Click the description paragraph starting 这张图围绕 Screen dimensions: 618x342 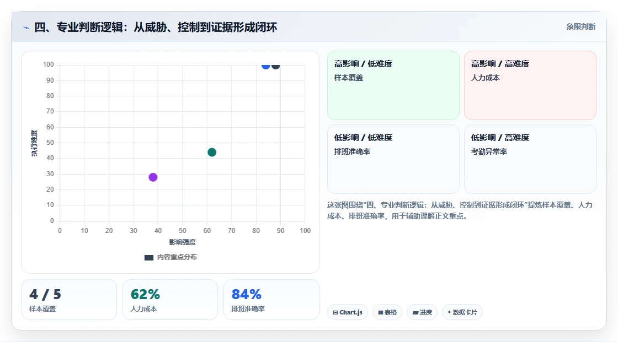point(460,210)
